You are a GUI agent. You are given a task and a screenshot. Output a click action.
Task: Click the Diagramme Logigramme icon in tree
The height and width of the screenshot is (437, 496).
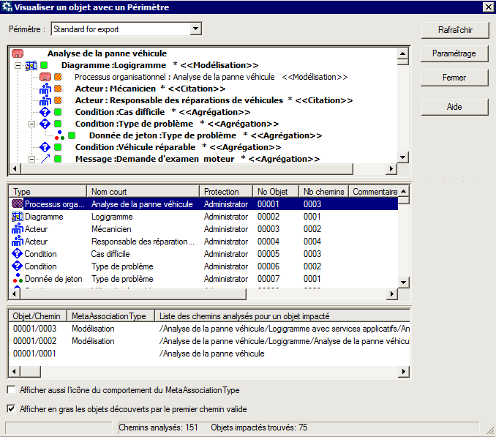pos(31,65)
